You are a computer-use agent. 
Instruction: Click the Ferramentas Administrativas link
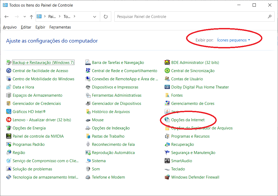click(x=117, y=95)
